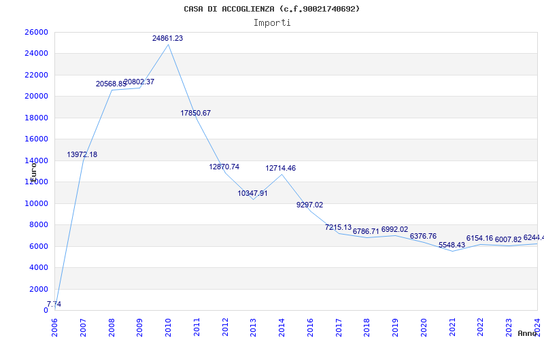The height and width of the screenshot is (340, 544).
Task: Click the Euro axis label
Action: (x=33, y=172)
